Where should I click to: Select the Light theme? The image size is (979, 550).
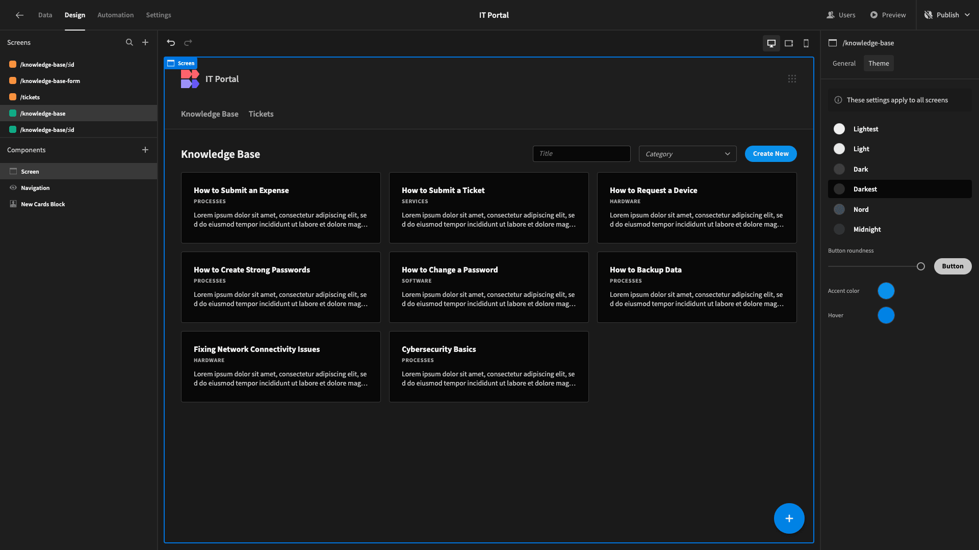899,149
